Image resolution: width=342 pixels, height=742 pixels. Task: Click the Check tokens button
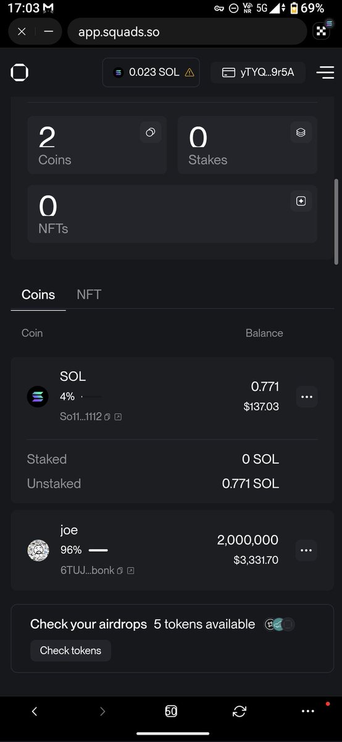point(70,650)
